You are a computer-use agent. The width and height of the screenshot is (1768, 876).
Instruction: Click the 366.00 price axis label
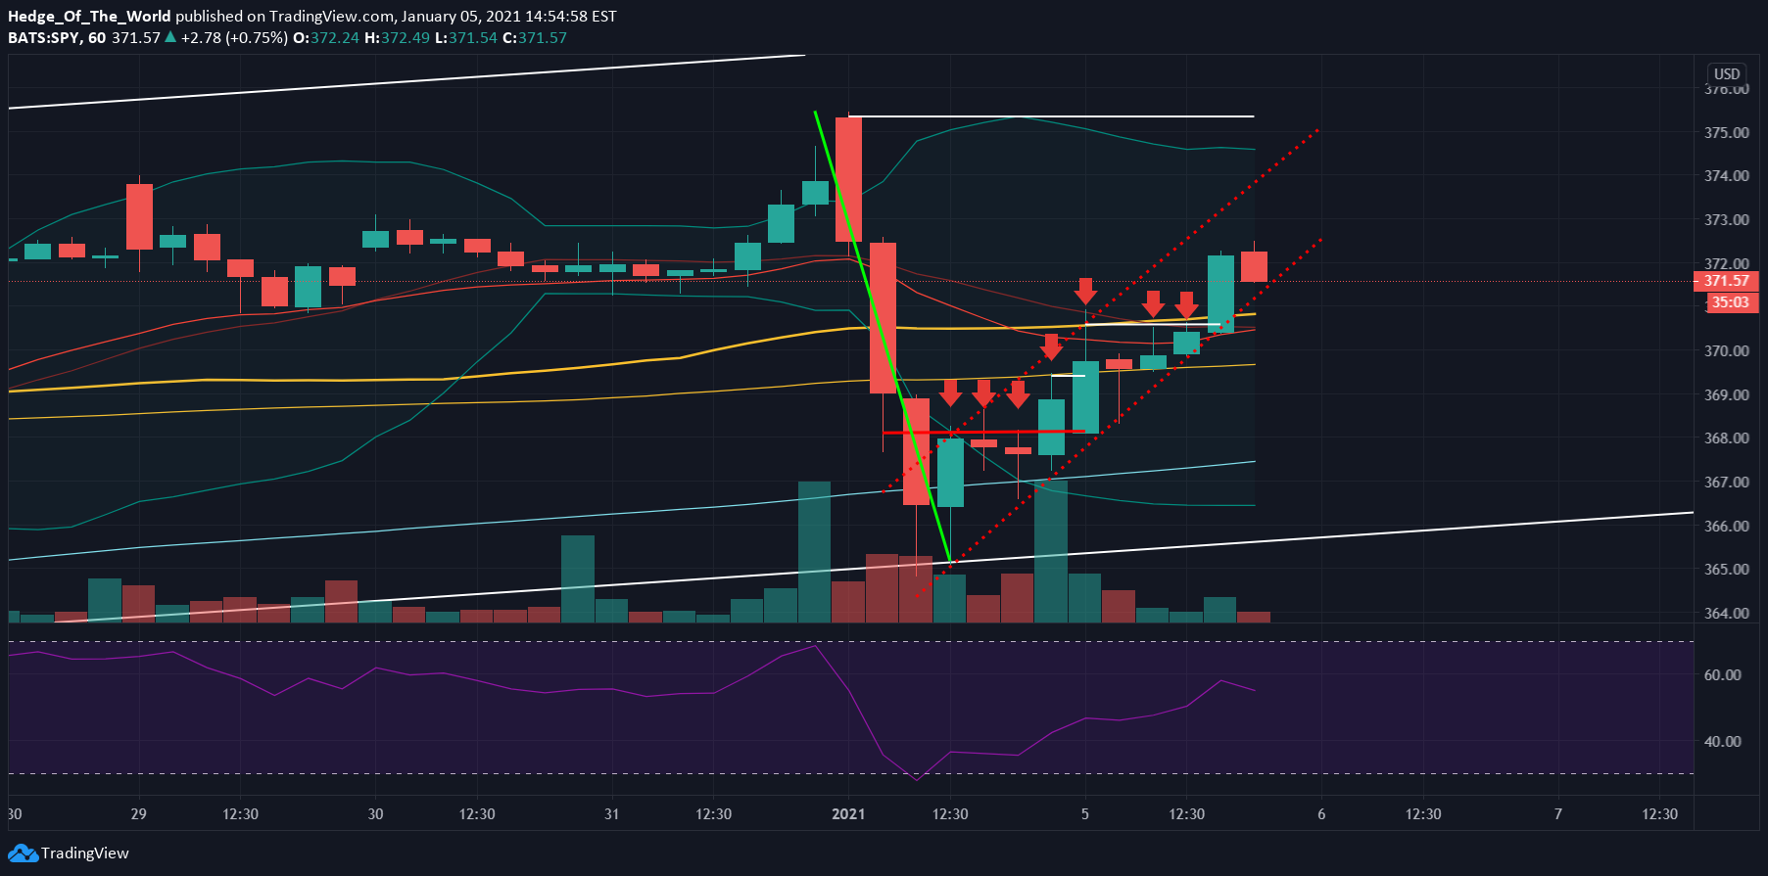pyautogui.click(x=1726, y=526)
